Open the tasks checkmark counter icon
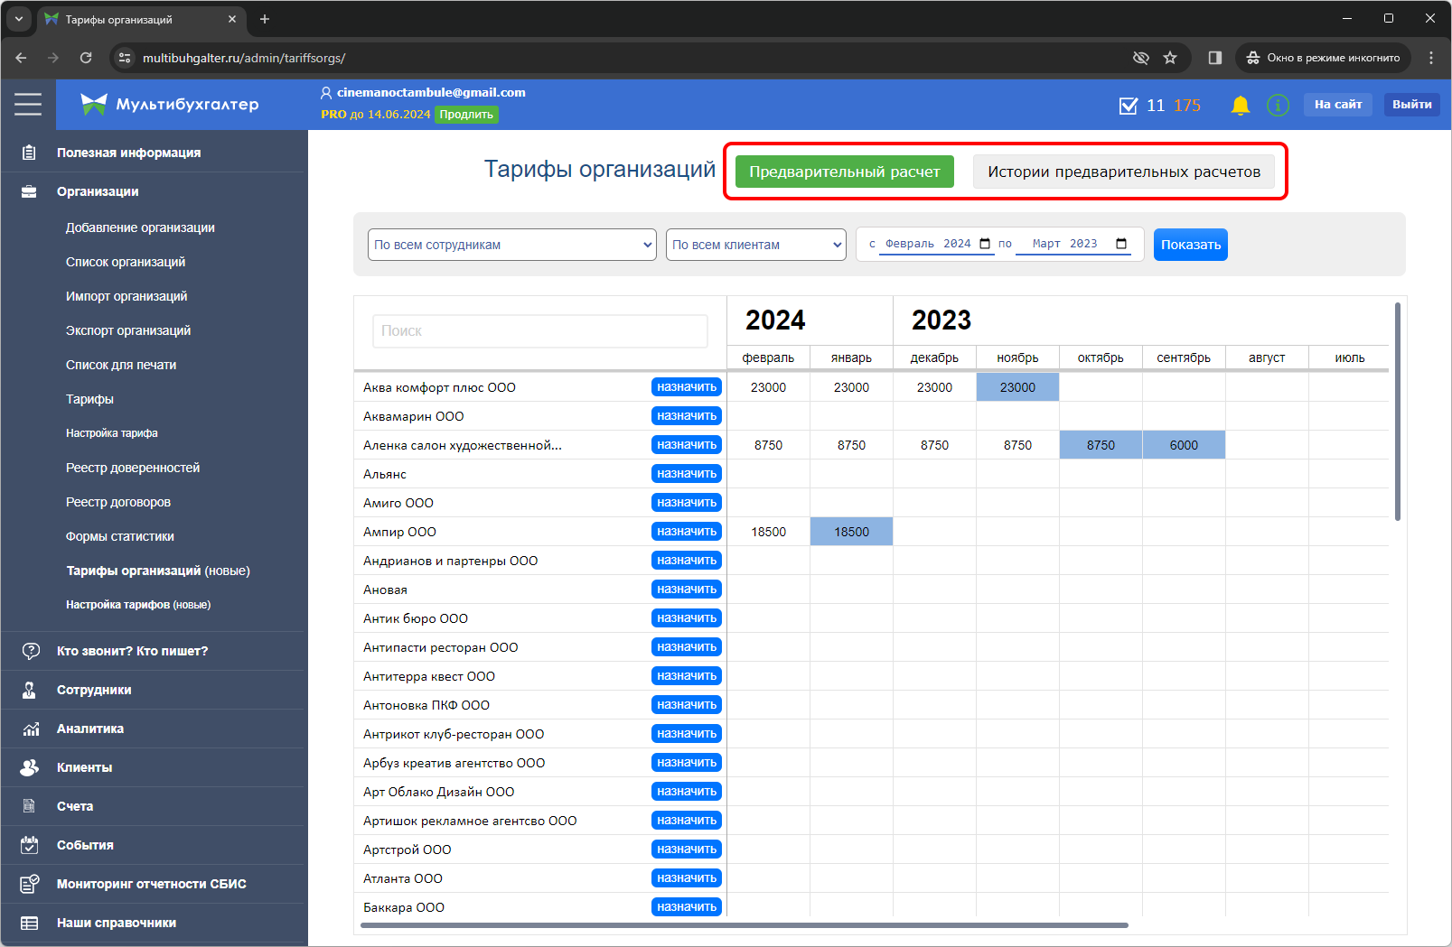This screenshot has height=947, width=1452. point(1129,106)
